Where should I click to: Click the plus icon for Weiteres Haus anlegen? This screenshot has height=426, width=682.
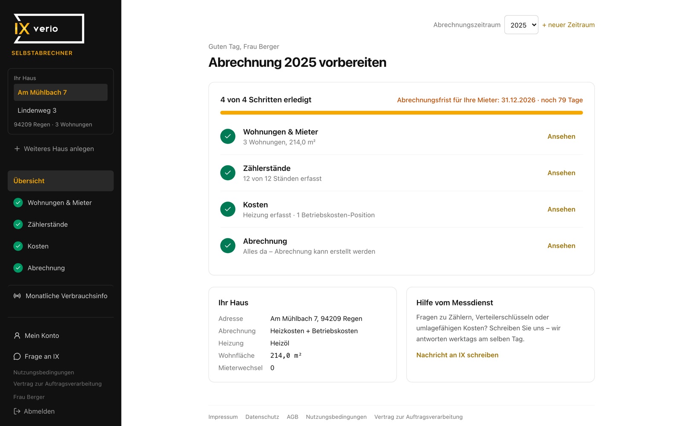pos(17,149)
